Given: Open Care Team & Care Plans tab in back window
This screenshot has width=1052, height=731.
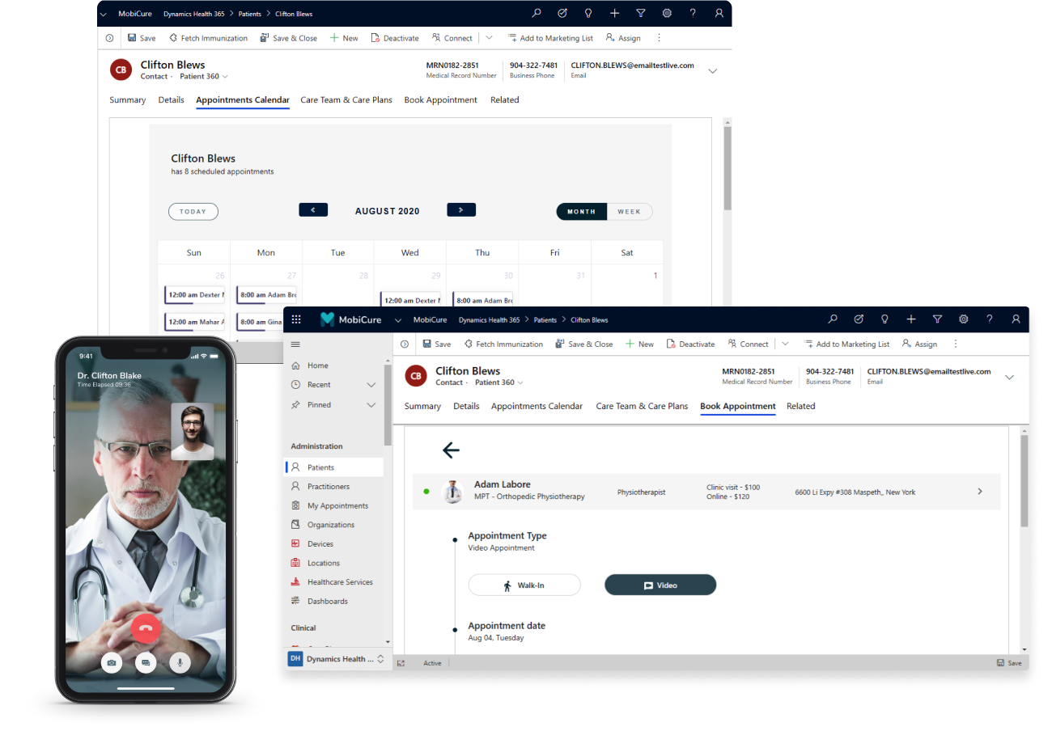Looking at the screenshot, I should [346, 100].
